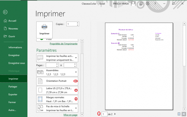The image size is (187, 117).
Task: Toggle the zoom to page icon
Action: tap(184, 114)
